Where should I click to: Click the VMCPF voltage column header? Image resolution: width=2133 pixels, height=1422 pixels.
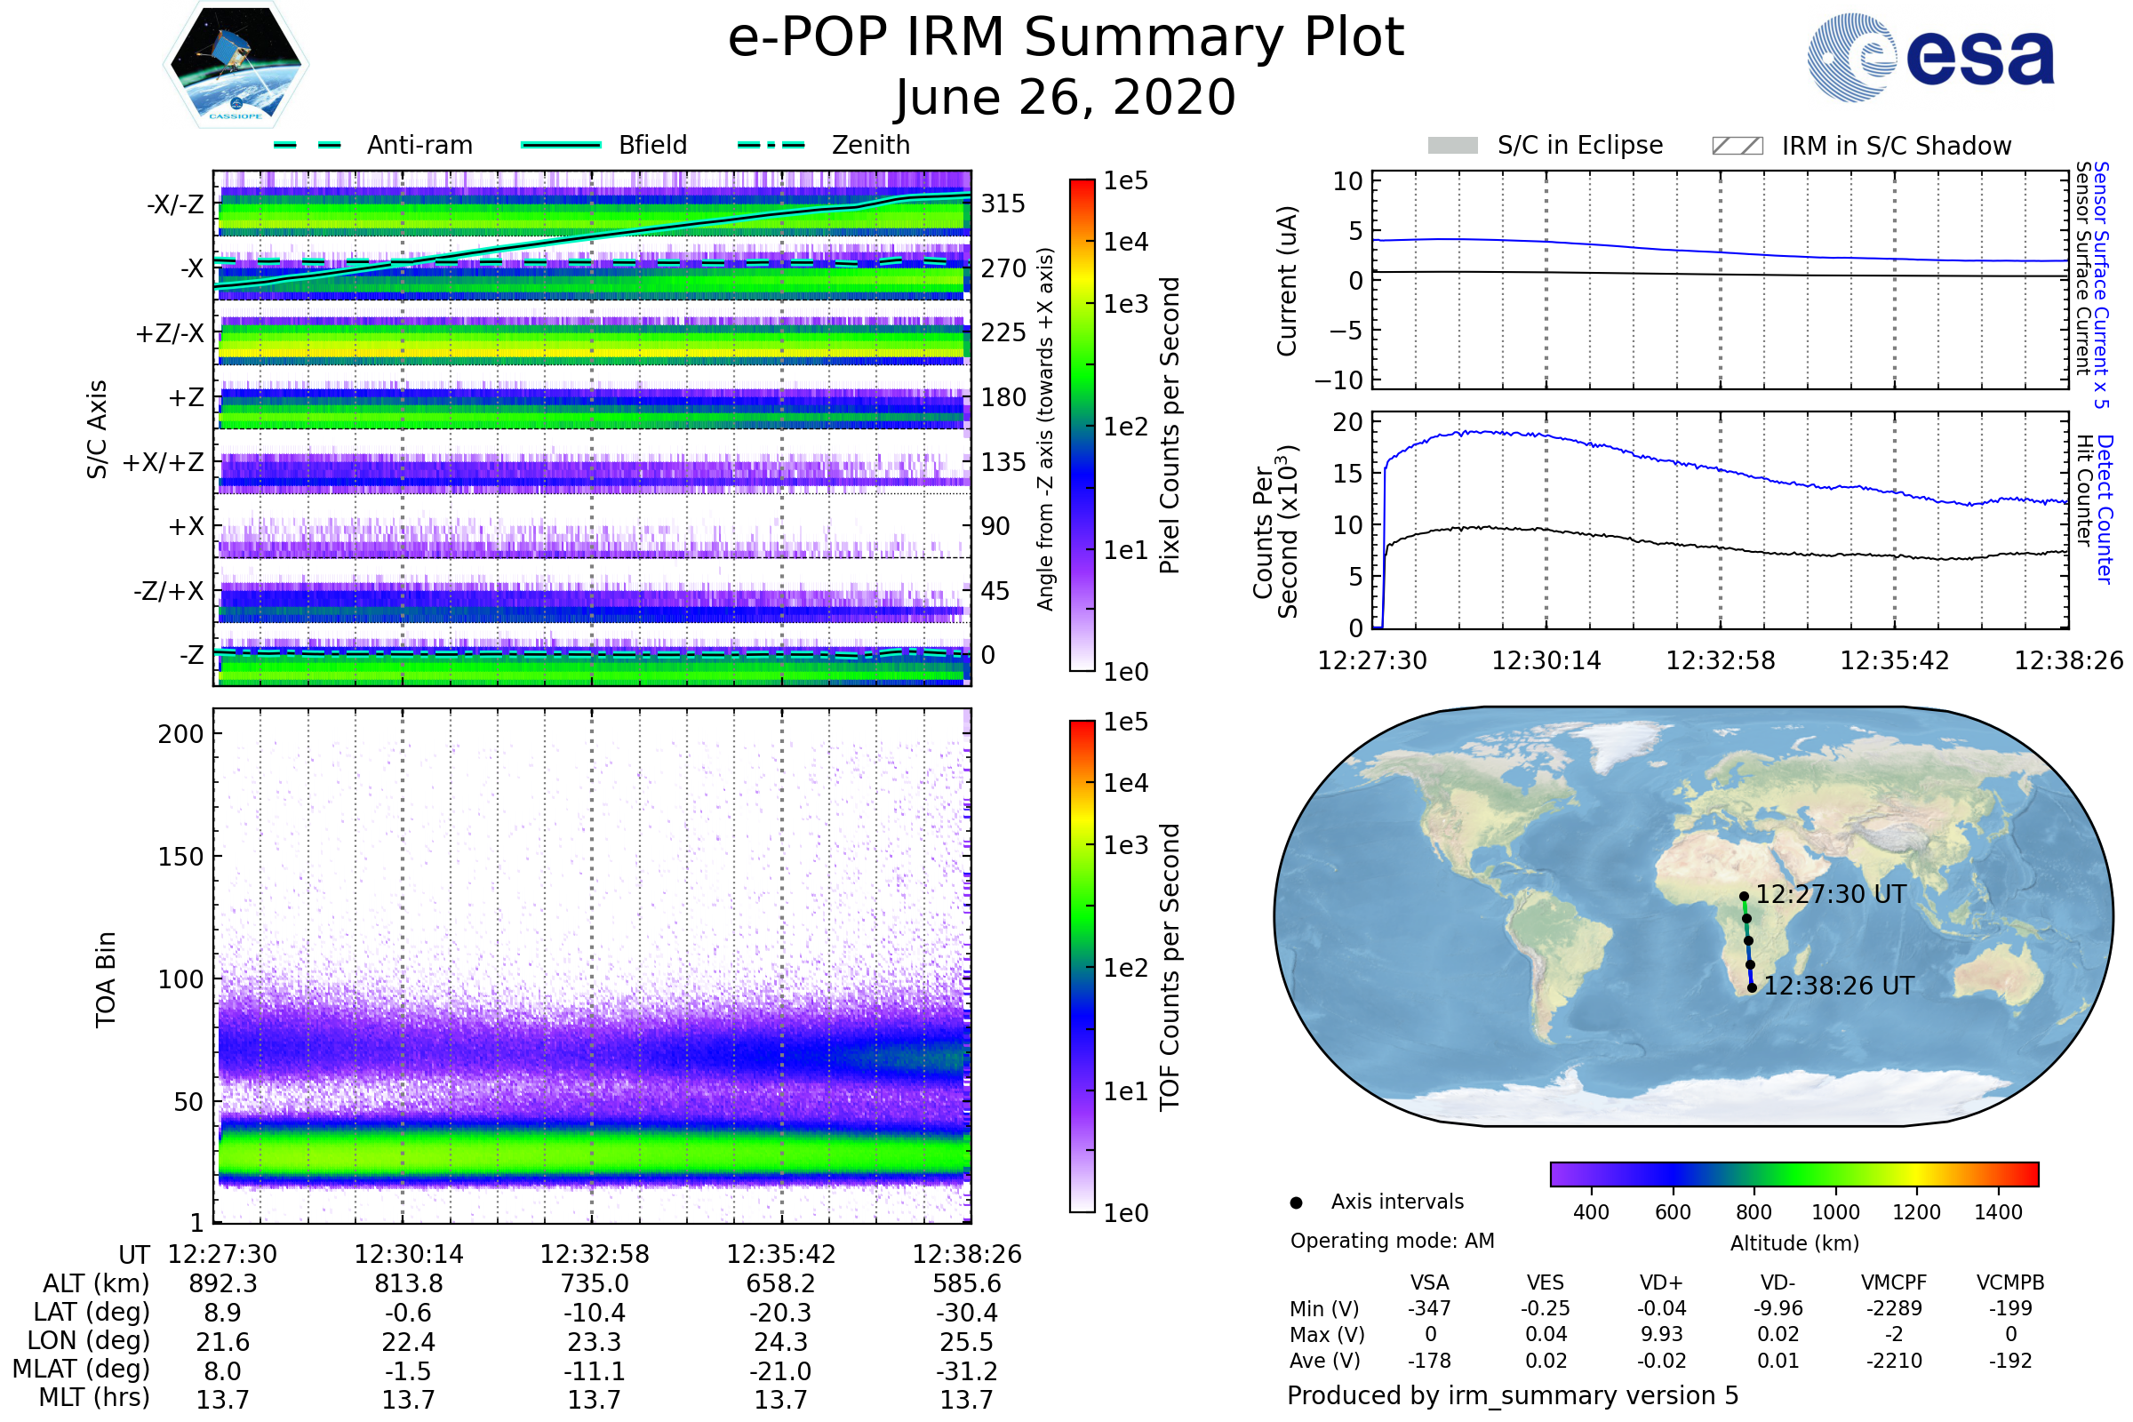1894,1282
